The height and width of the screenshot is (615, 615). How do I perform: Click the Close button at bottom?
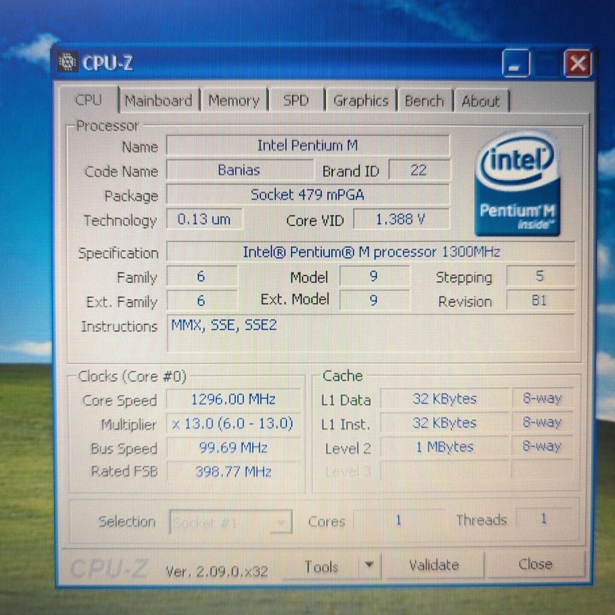coord(536,564)
